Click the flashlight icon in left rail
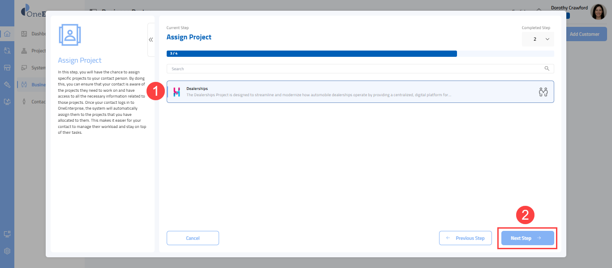 tap(7, 85)
